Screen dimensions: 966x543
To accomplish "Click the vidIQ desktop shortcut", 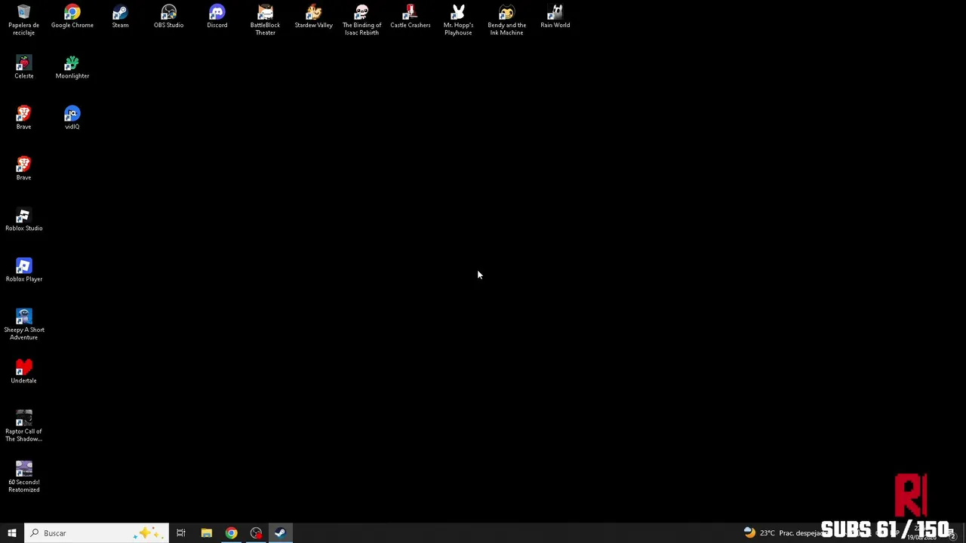I will pyautogui.click(x=72, y=118).
